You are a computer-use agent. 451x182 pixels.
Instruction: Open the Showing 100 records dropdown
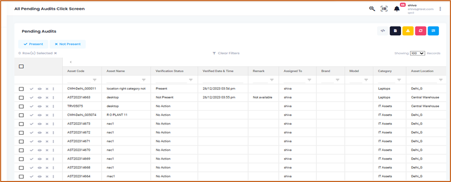pyautogui.click(x=418, y=54)
